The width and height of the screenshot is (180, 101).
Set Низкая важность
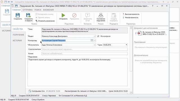click(130, 17)
